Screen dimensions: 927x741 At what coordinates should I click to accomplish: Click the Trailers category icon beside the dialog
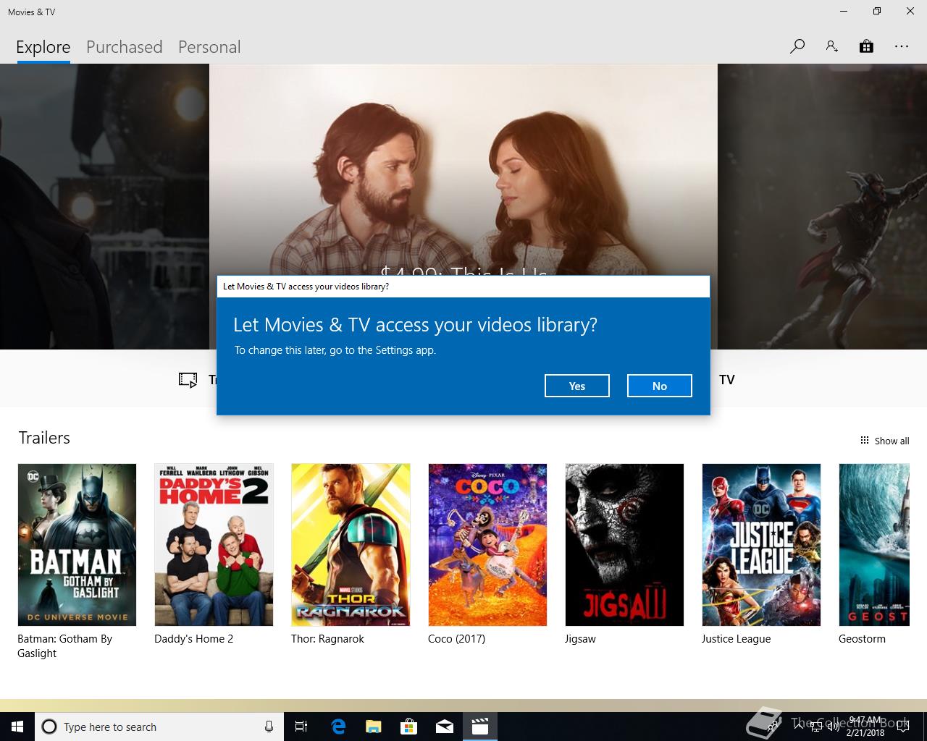pyautogui.click(x=188, y=380)
